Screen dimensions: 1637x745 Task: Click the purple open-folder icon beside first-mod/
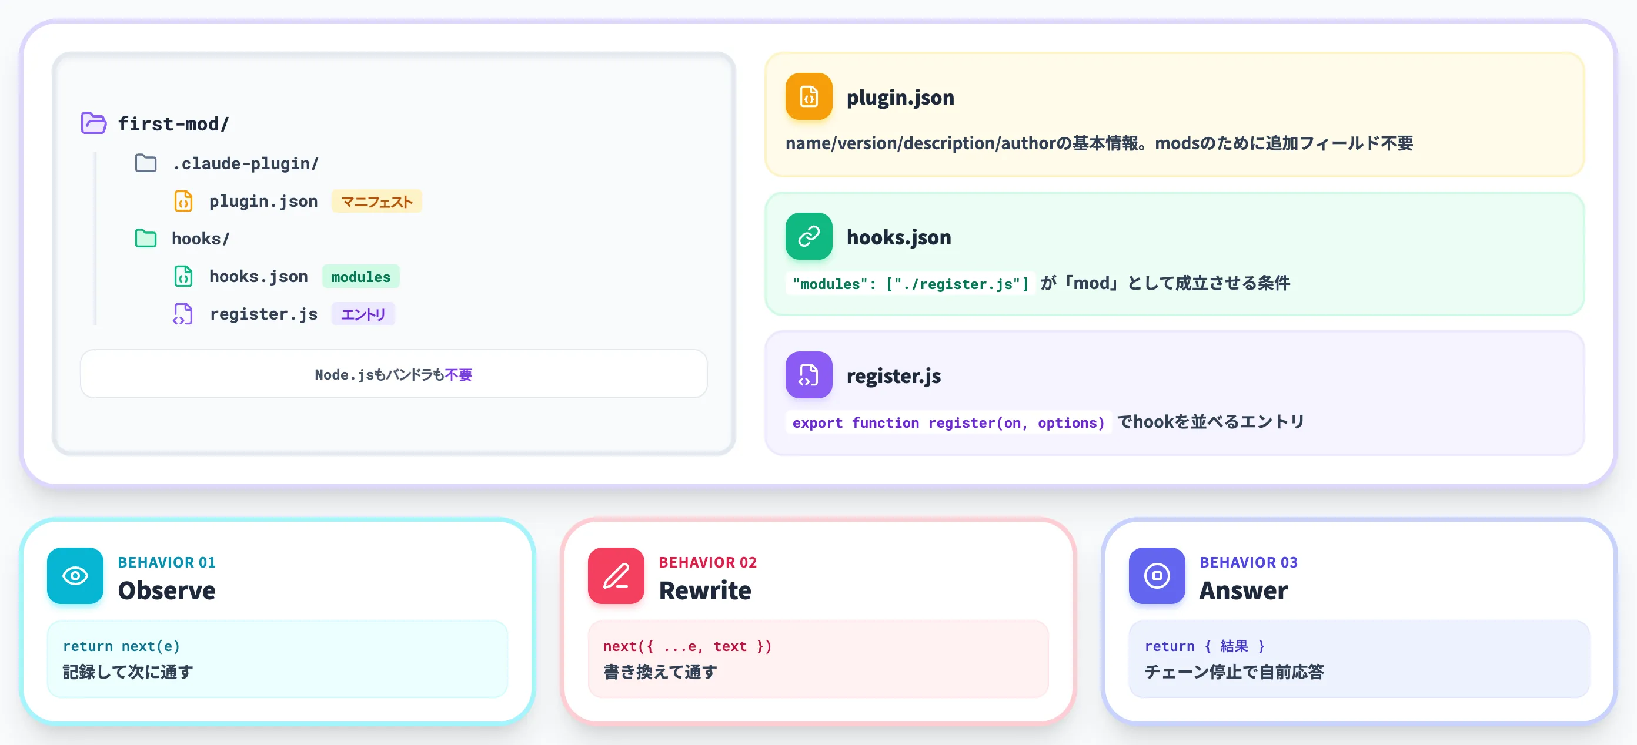[93, 123]
